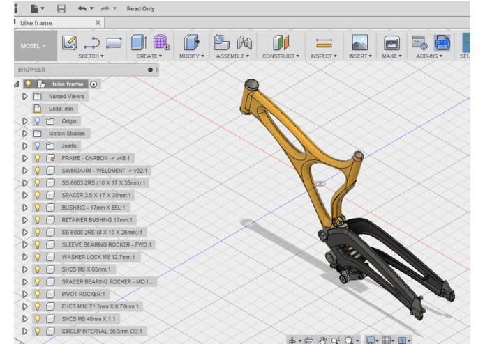
Task: Expand the Motion Studies folder
Action: (x=25, y=133)
